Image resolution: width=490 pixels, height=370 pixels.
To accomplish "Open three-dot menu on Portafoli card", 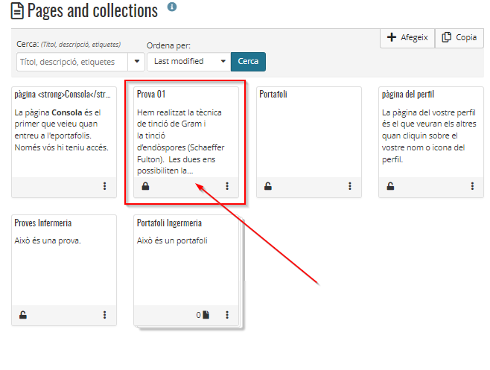I will click(349, 186).
